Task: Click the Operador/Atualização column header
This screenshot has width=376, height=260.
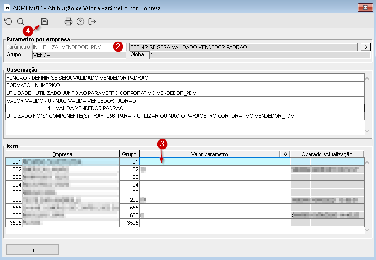Action: tap(327, 154)
